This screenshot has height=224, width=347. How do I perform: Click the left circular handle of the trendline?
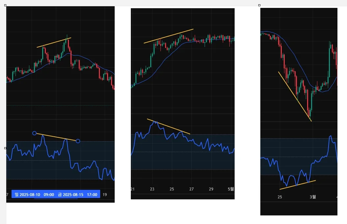click(x=34, y=133)
